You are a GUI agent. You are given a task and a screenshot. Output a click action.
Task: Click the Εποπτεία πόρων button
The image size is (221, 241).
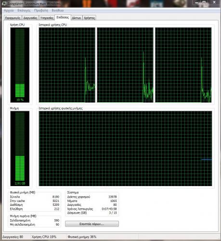point(92,224)
